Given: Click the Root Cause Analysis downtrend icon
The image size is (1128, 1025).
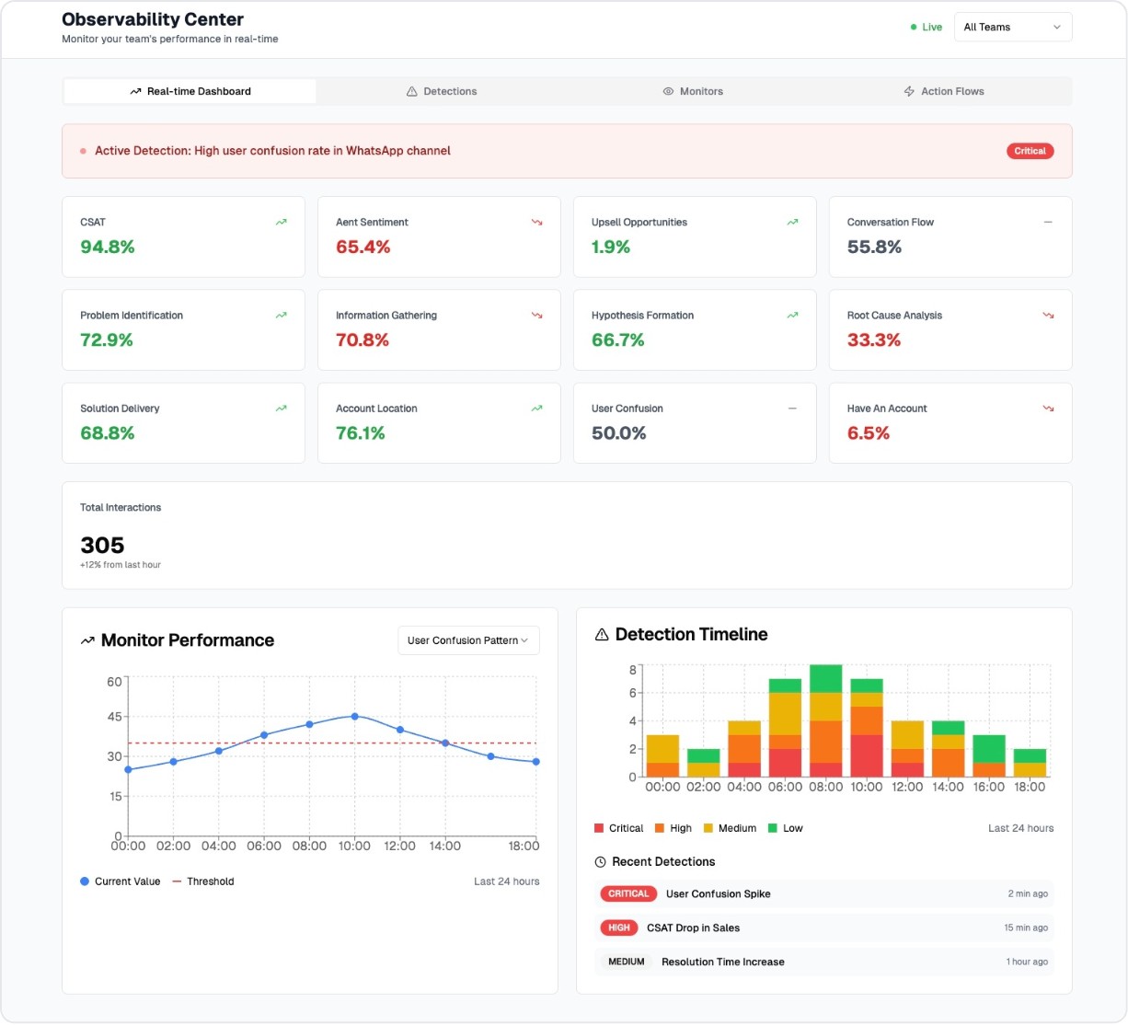Looking at the screenshot, I should [1048, 315].
